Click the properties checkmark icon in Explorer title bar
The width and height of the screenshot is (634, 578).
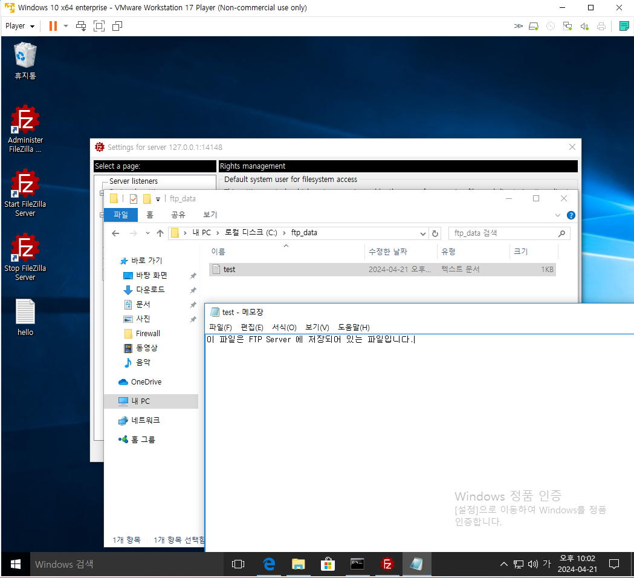[x=134, y=198]
